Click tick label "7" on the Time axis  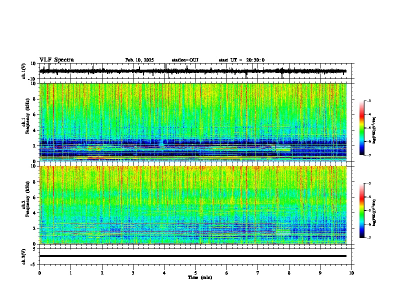click(258, 273)
